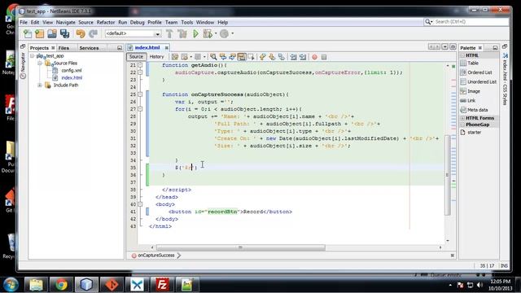This screenshot has width=521, height=293.
Task: Click Next Bookmark icon
Action: (272, 57)
